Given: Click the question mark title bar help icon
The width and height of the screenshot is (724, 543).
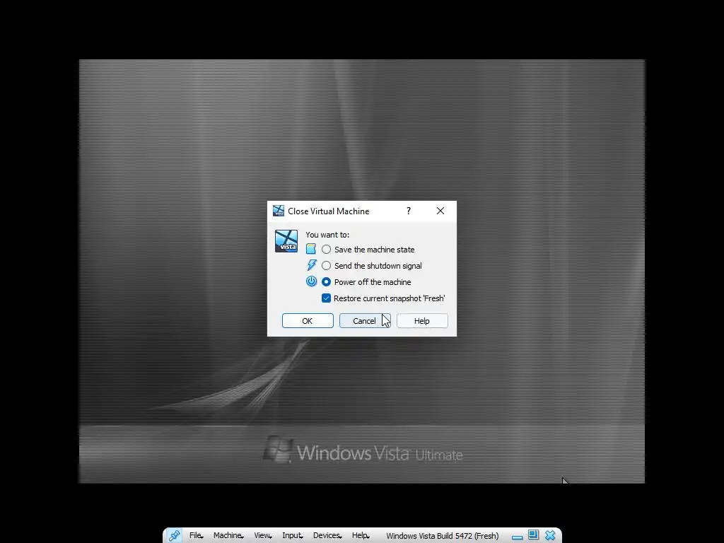Looking at the screenshot, I should pos(409,211).
